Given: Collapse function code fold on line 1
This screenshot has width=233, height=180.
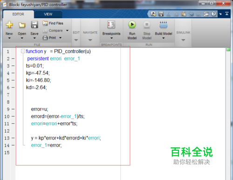Looking at the screenshot, I should coord(23,51).
